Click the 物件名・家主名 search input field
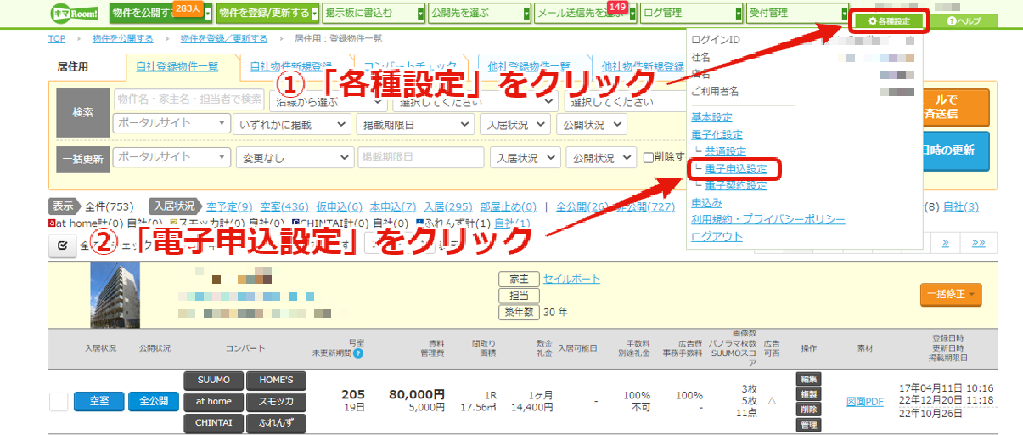The height and width of the screenshot is (435, 1023). pos(188,99)
